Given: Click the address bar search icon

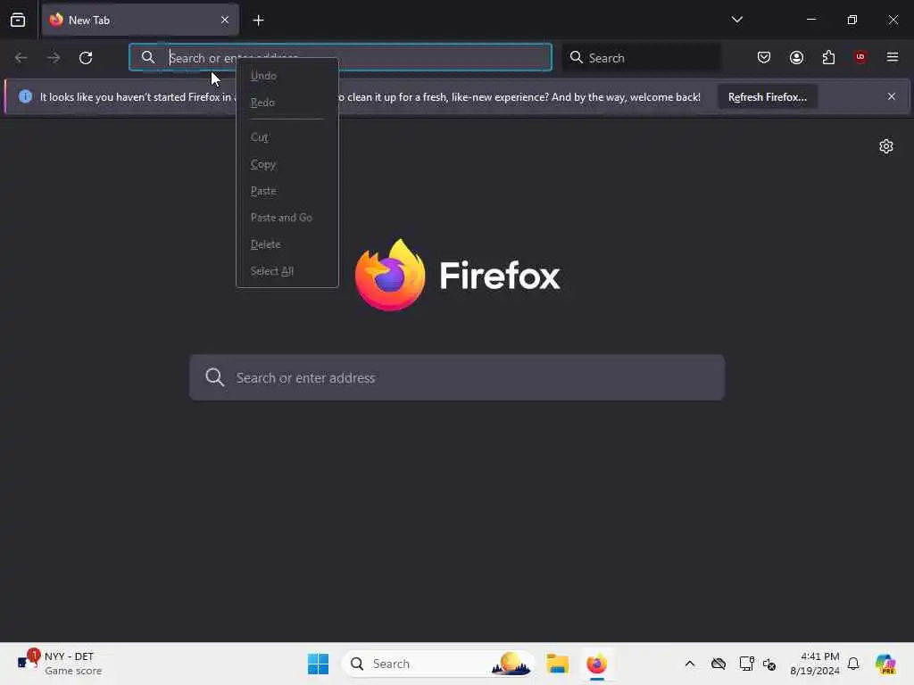Looking at the screenshot, I should [x=148, y=57].
